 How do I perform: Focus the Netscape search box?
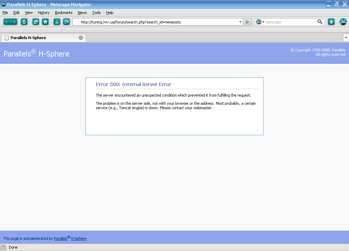tap(290, 22)
